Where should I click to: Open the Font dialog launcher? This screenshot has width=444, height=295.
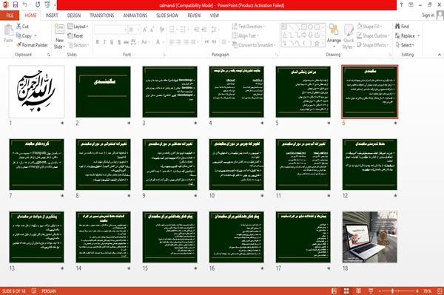point(164,55)
